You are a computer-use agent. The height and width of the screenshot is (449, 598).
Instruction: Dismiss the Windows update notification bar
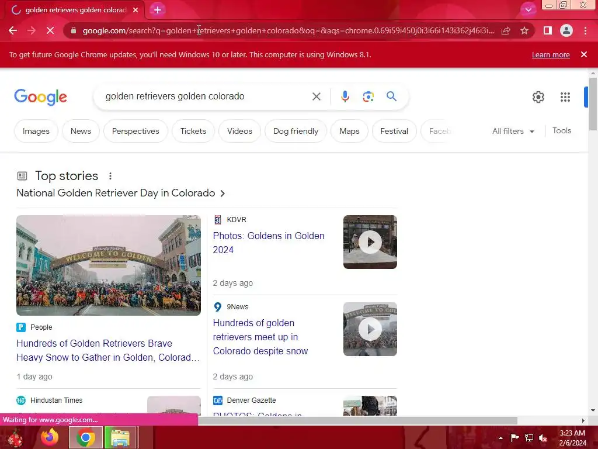(x=583, y=54)
